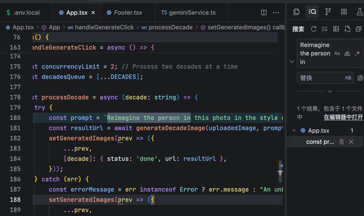Open the Extensions grid icon
The image size is (364, 216).
(x=344, y=12)
